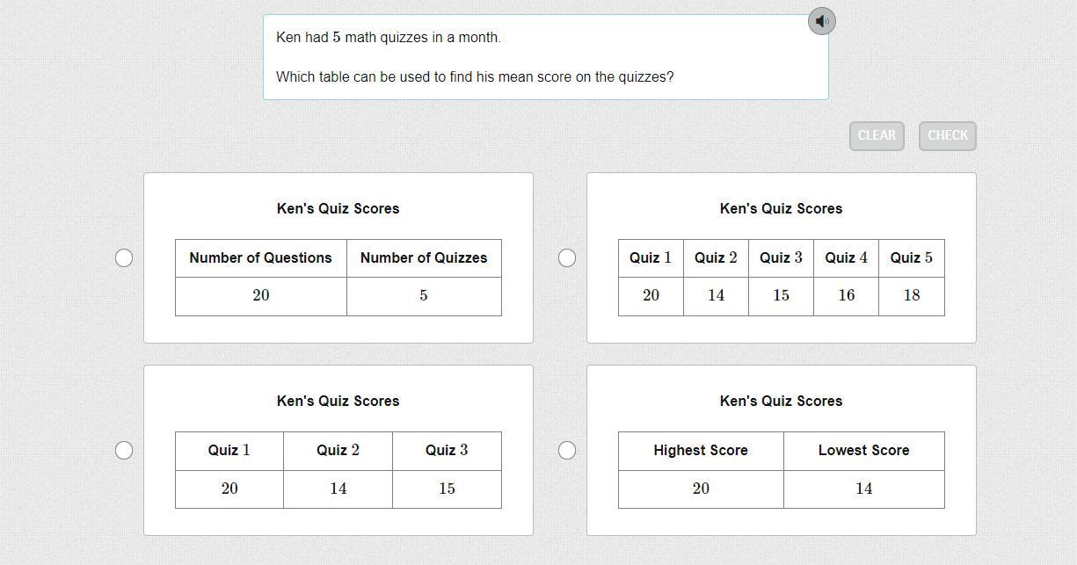The image size is (1077, 565).
Task: Choose the radio button for the five-quiz table
Action: (567, 257)
